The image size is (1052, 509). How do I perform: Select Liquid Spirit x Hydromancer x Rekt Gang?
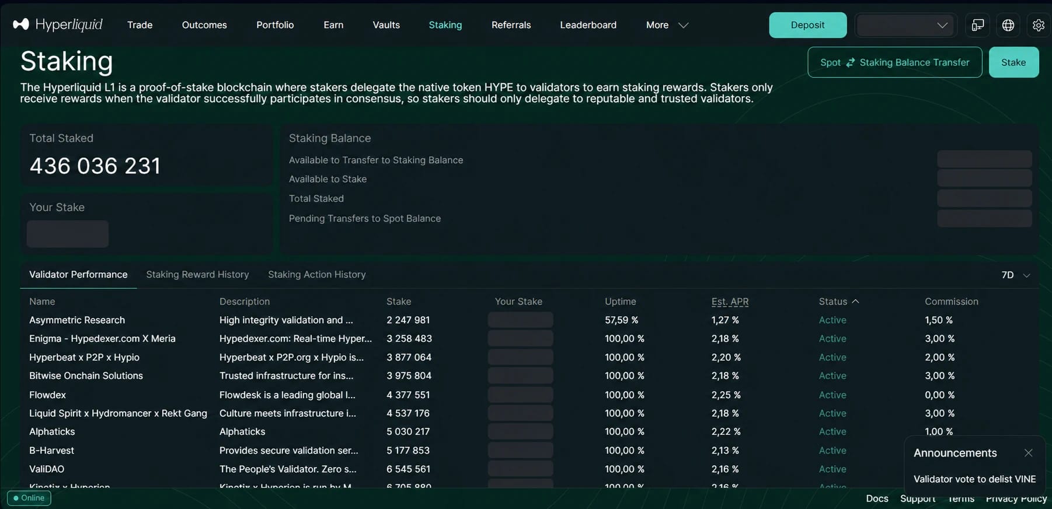point(118,413)
